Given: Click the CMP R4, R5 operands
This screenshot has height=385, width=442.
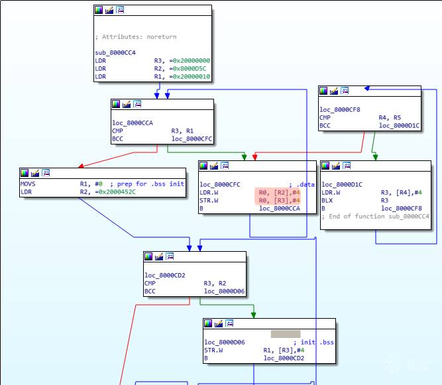Looking at the screenshot, I should (x=390, y=117).
